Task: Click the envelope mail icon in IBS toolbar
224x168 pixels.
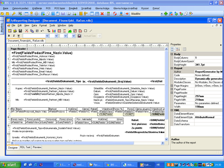Action: coord(63,14)
